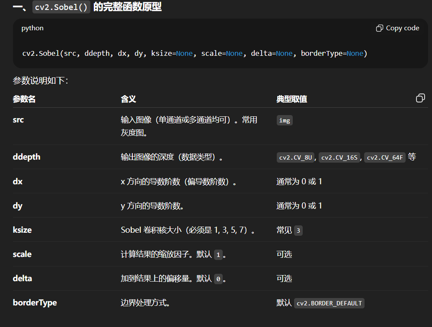Click the 3 code chip in ksize row
This screenshot has width=432, height=327.
pyautogui.click(x=298, y=231)
